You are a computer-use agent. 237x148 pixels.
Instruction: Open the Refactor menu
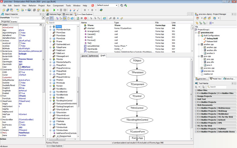(32, 6)
